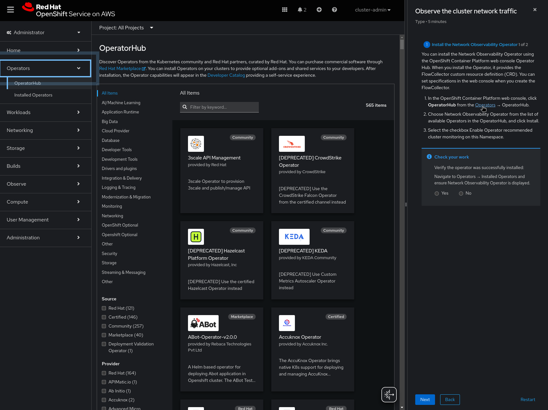Screen dimensions: 548x410
Task: Click the floating assistant icon at bottom right
Action: [389, 395]
